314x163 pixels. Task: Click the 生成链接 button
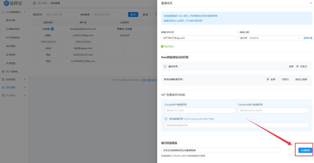tap(305, 150)
